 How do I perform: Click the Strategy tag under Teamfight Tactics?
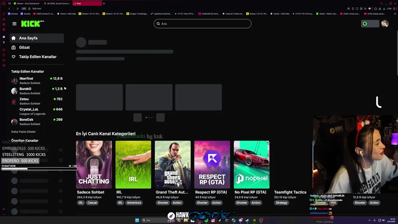click(x=282, y=203)
